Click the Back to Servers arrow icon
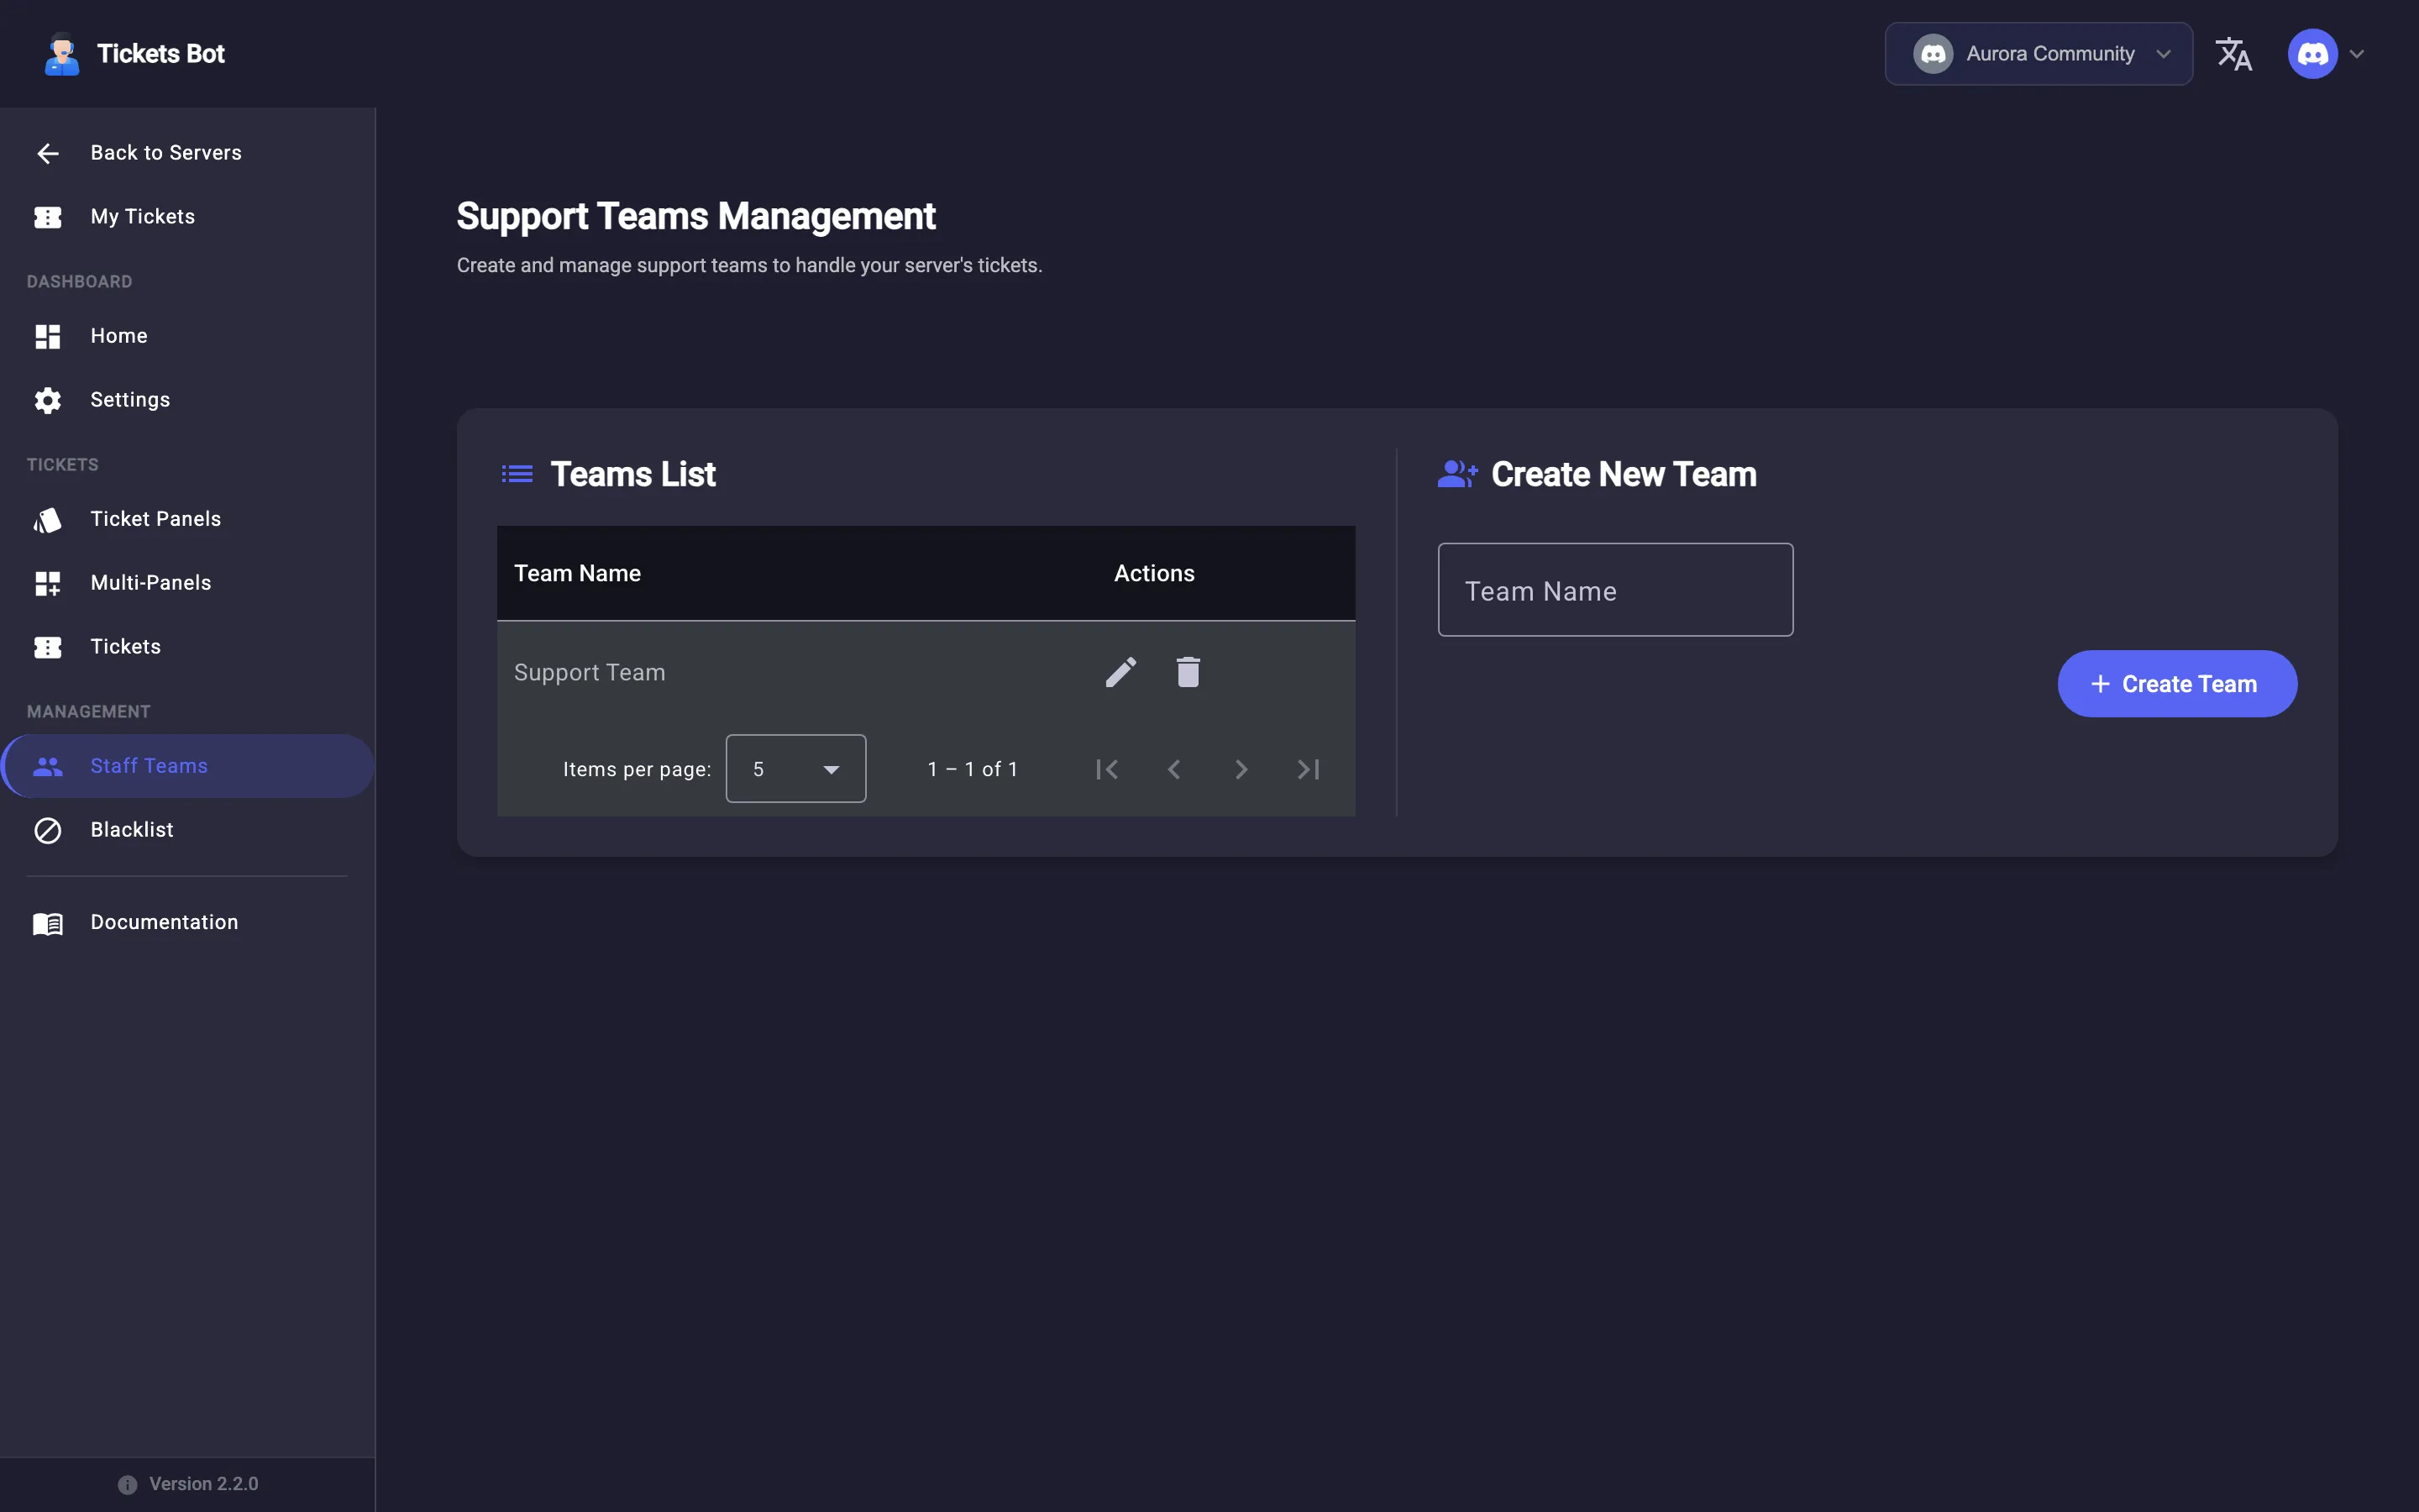The image size is (2419, 1512). [48, 153]
